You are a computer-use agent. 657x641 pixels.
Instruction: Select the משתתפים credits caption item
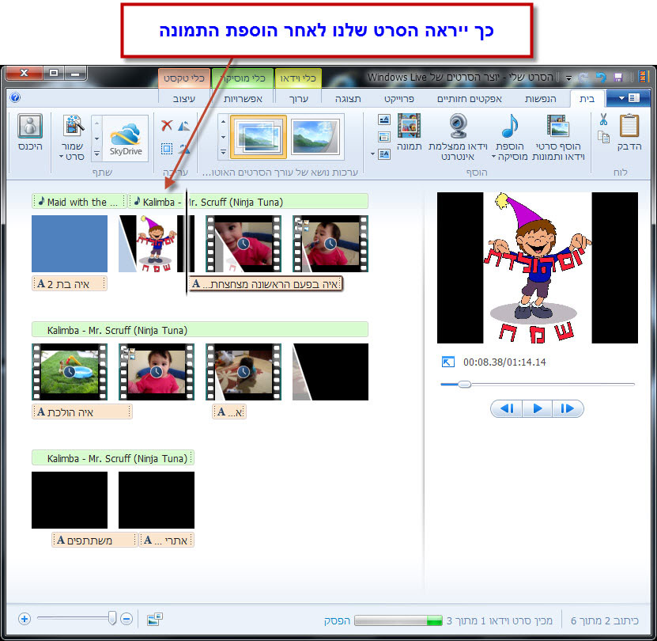pos(95,540)
